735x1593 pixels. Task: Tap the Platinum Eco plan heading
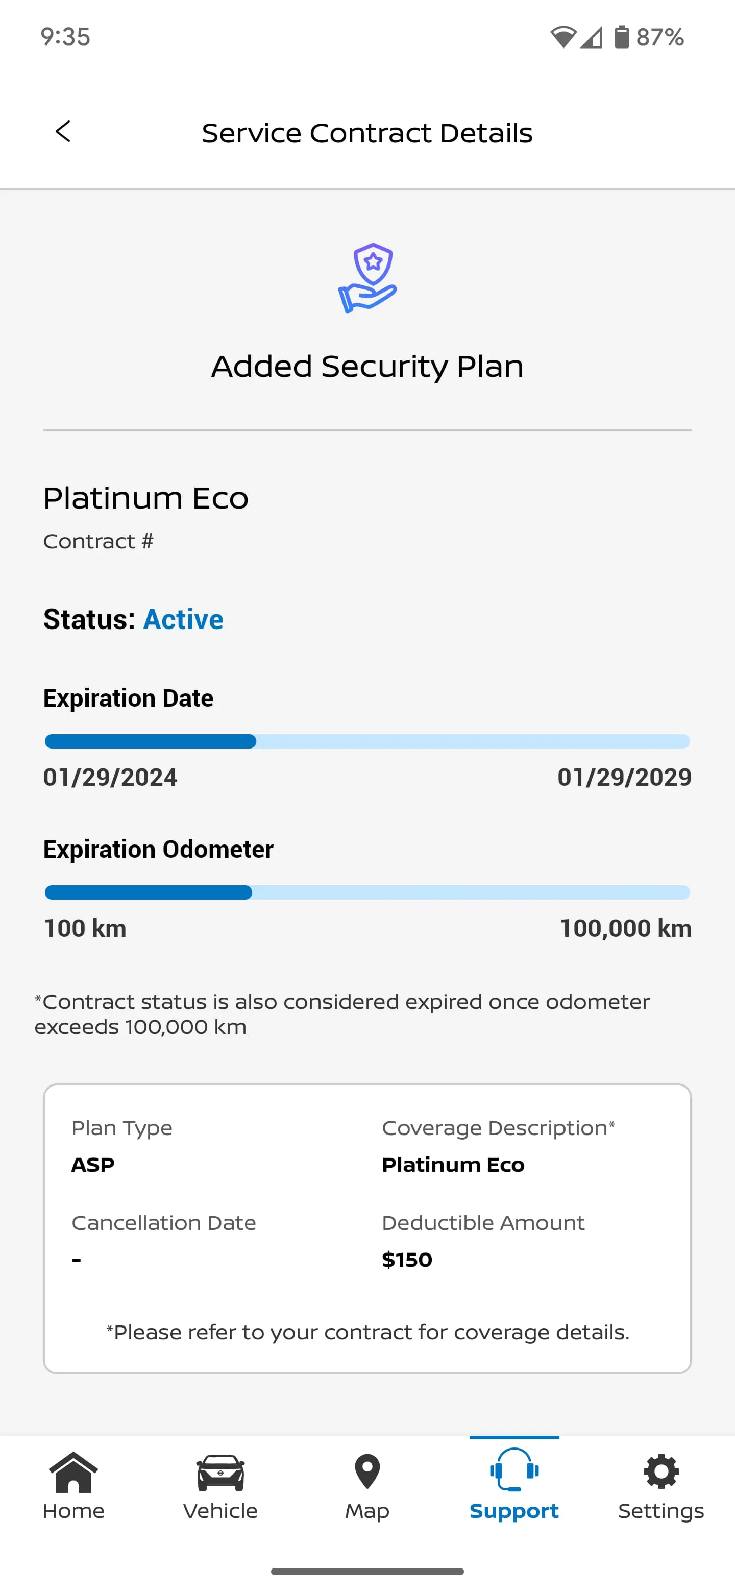point(146,498)
